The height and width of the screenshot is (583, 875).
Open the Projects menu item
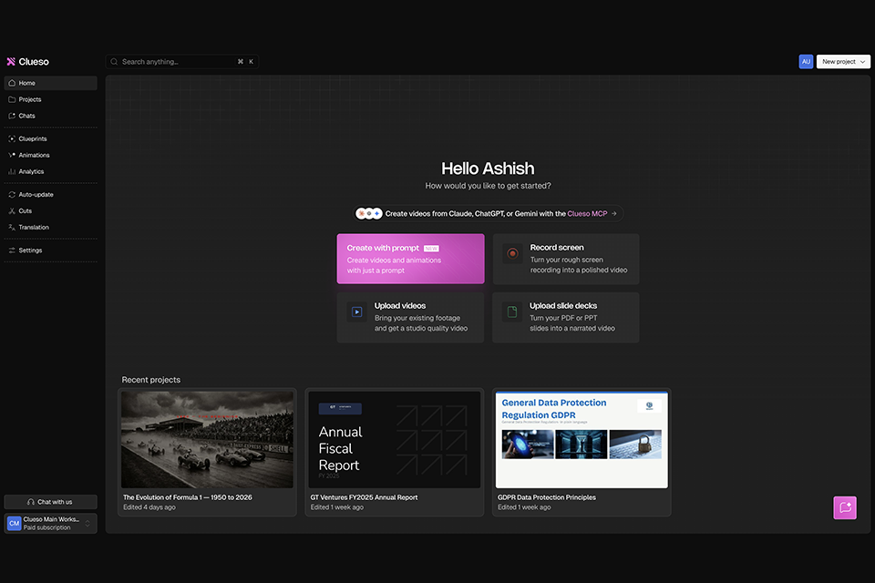(x=50, y=99)
